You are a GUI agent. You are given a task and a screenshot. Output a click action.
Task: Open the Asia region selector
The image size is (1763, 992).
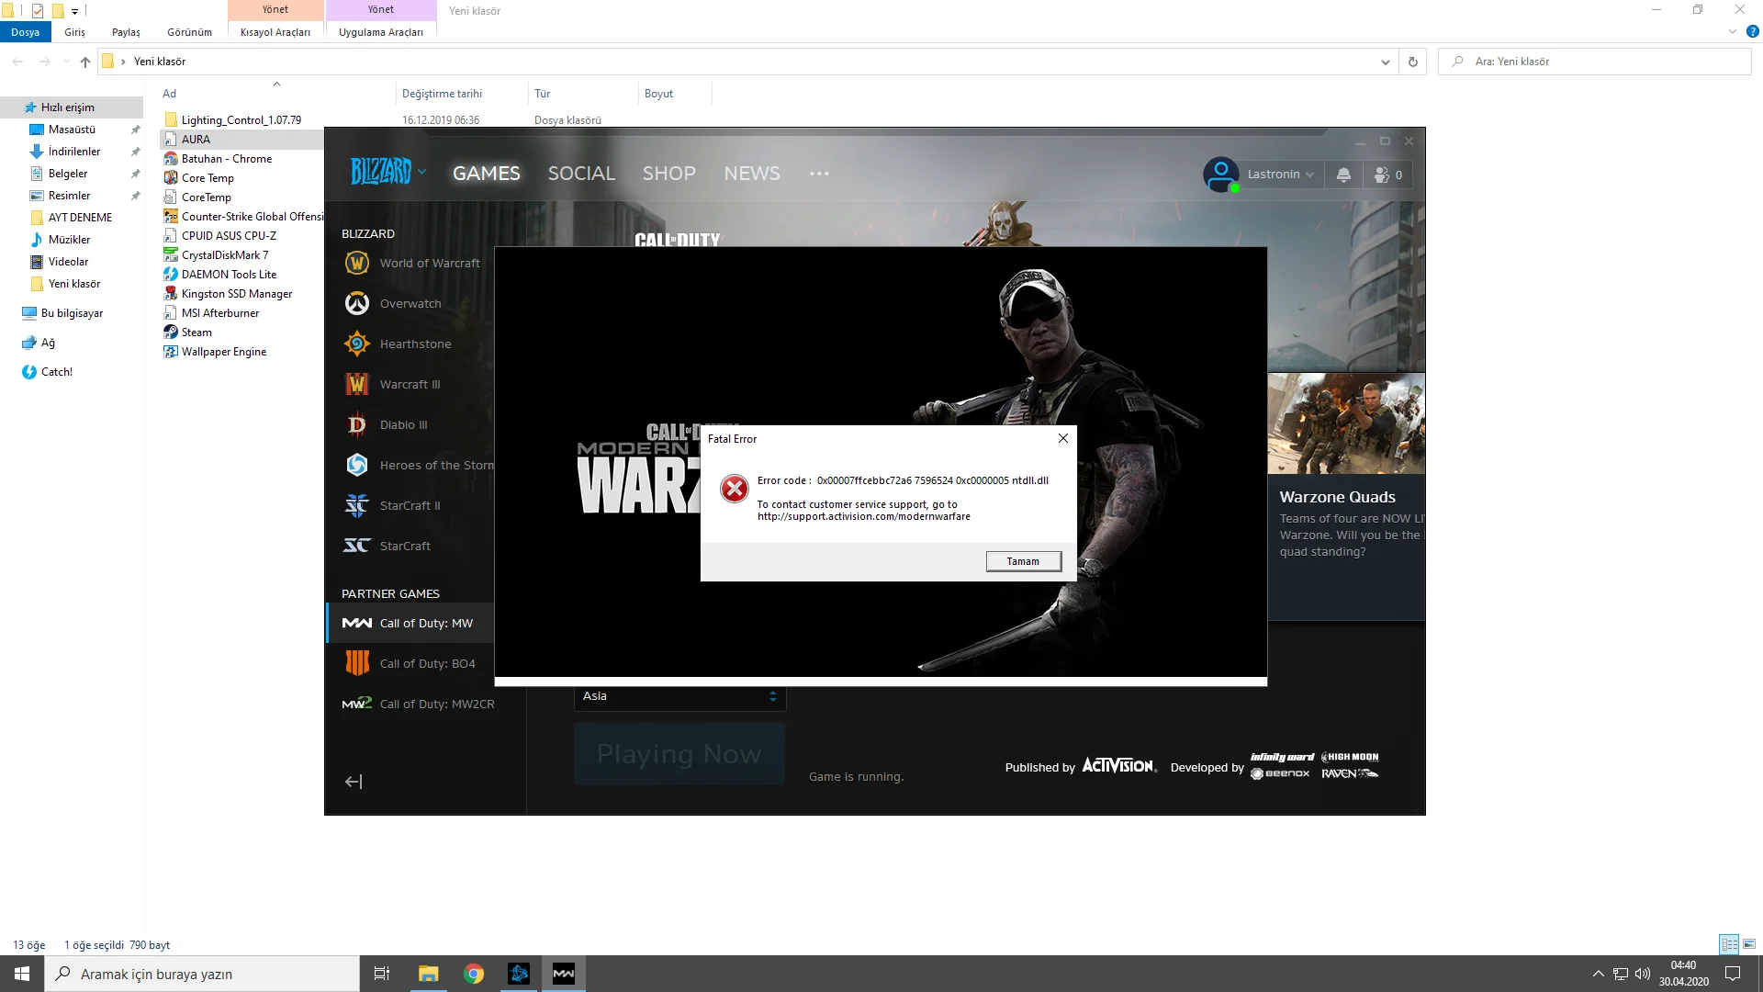point(679,696)
